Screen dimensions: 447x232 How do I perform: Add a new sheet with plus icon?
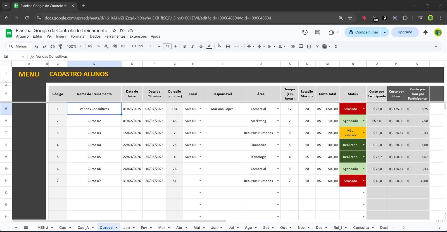pos(16,228)
